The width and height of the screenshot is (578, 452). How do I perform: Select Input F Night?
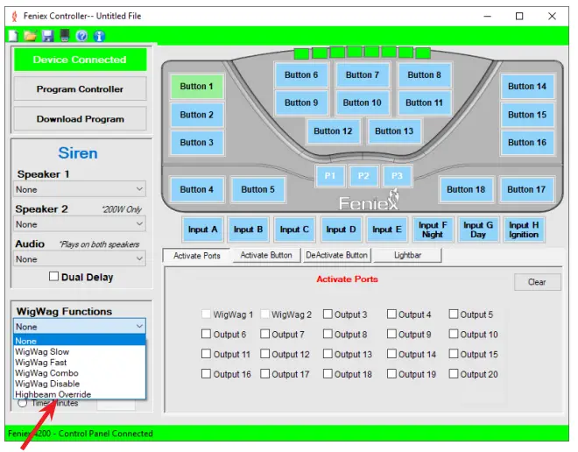coord(433,230)
